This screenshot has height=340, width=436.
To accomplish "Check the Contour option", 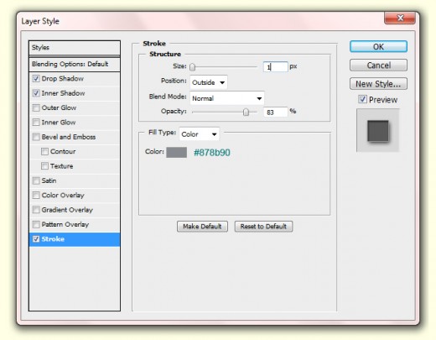I will tap(44, 151).
